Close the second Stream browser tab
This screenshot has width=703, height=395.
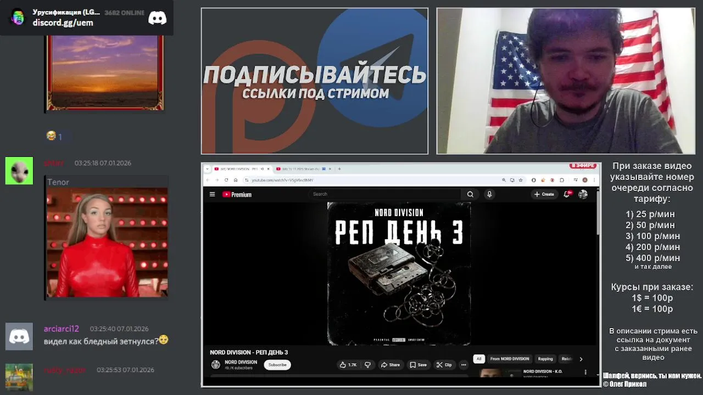pyautogui.click(x=330, y=169)
